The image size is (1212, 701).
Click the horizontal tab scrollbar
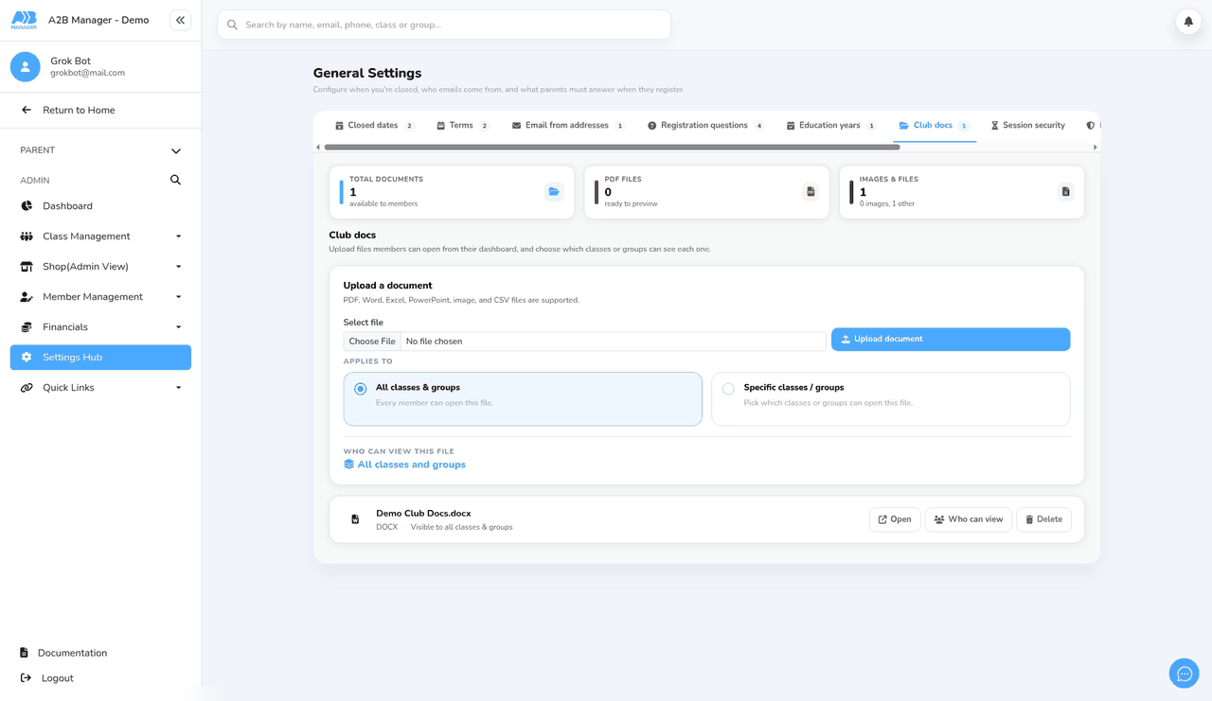612,148
